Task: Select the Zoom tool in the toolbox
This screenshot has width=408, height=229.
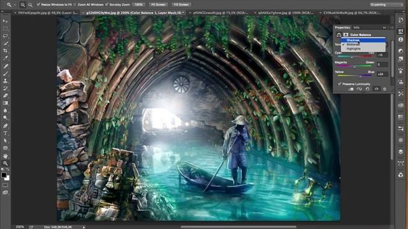Action: tap(5, 163)
